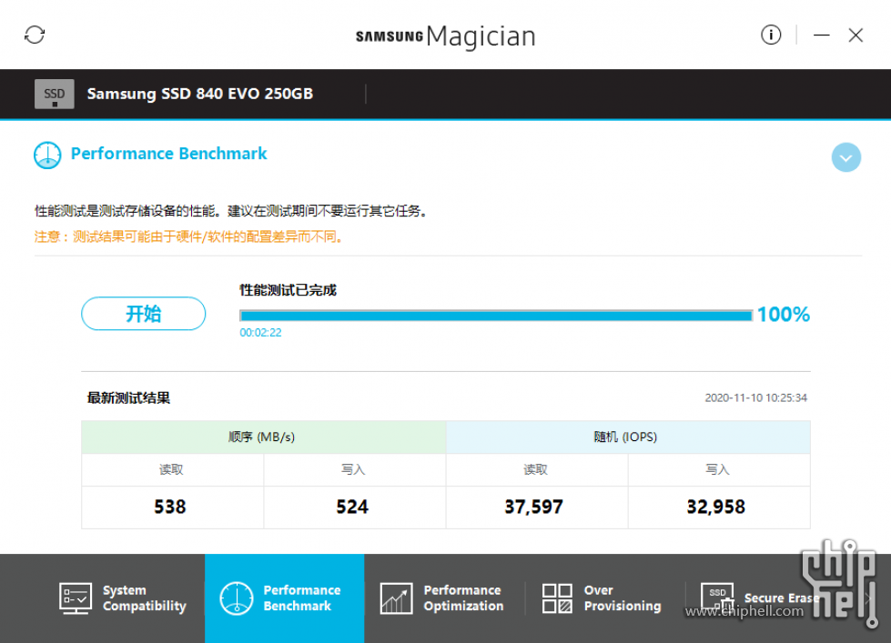
Task: Click the Performance Benchmark clock icon in the bottom bar
Action: 236,598
